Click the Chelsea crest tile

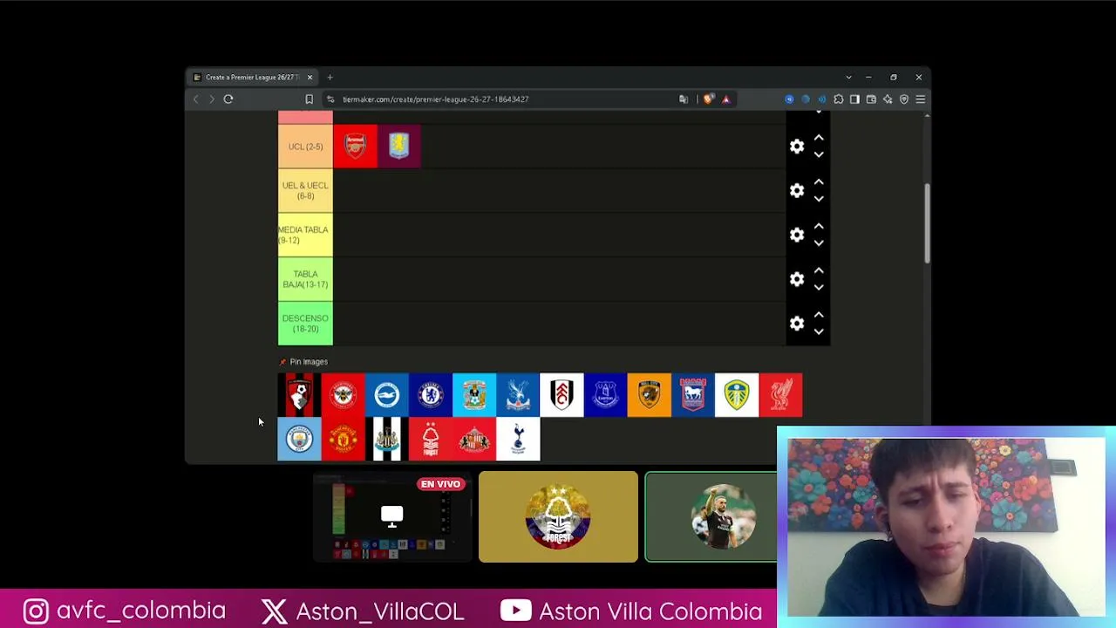click(431, 395)
